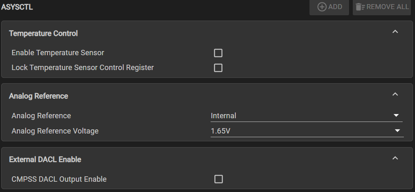
Task: Tick the CMPSS DACL Output Enable checkbox
Action: click(218, 179)
